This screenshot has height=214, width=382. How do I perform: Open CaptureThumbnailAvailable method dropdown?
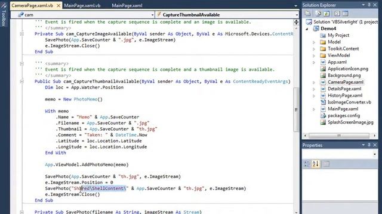[297, 15]
